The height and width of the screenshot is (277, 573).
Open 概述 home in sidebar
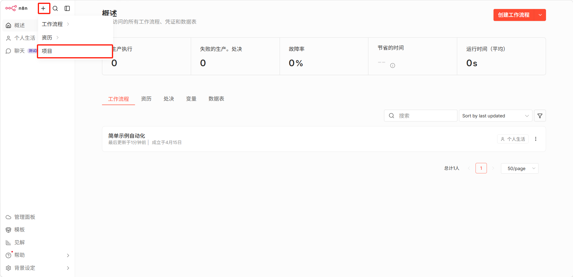click(x=20, y=25)
